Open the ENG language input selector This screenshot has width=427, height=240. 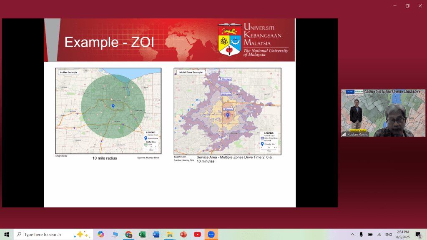(x=389, y=235)
